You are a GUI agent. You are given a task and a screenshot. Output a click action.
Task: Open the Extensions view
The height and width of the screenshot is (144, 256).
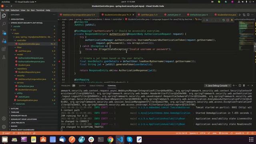click(x=4, y=49)
